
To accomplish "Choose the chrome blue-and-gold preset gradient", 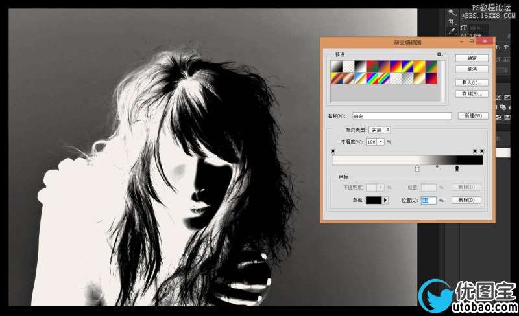I will pyautogui.click(x=361, y=78).
